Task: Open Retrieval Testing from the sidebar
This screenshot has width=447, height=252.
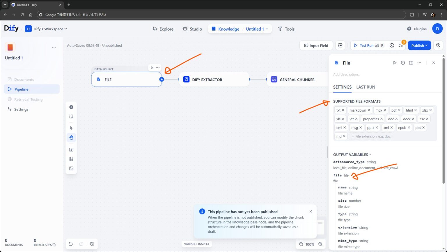Action: [x=28, y=99]
